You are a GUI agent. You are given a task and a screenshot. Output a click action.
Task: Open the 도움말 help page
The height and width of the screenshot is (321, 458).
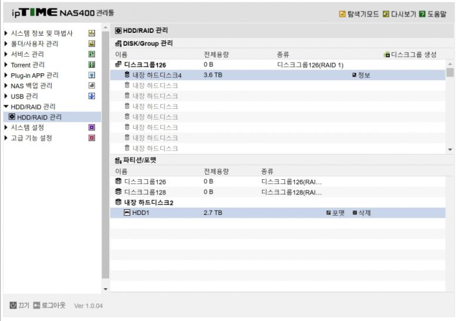pos(433,13)
